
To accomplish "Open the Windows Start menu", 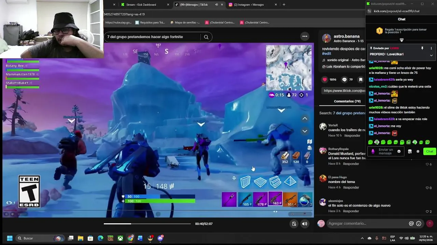I will (10, 238).
